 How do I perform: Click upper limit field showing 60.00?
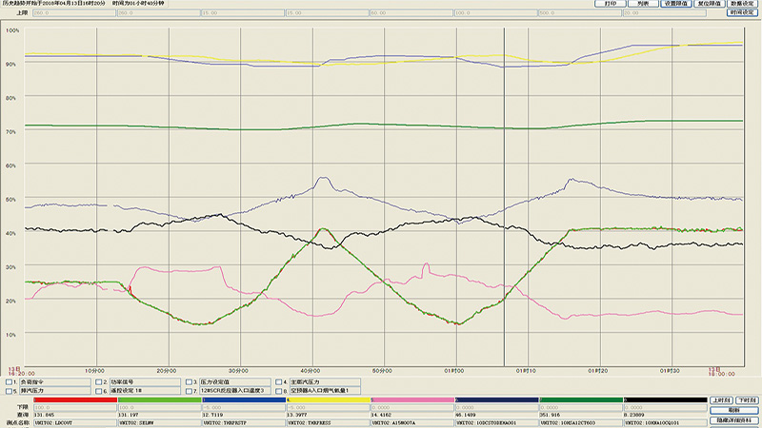click(x=411, y=13)
